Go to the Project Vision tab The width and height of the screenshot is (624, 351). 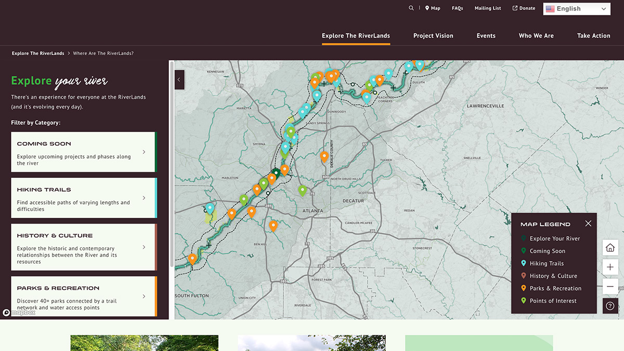433,36
